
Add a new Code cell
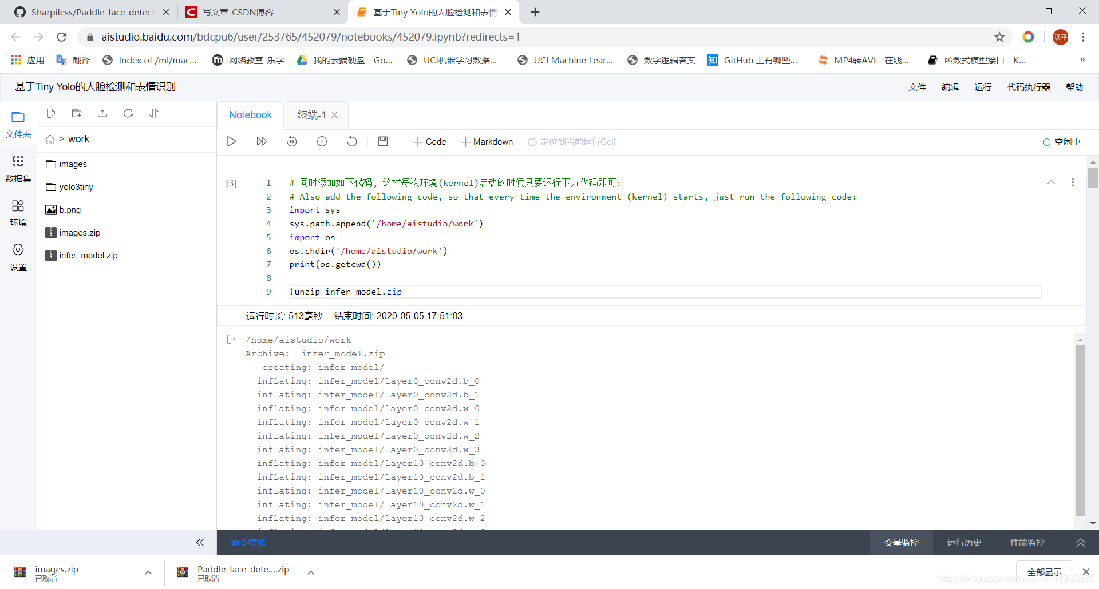[429, 142]
